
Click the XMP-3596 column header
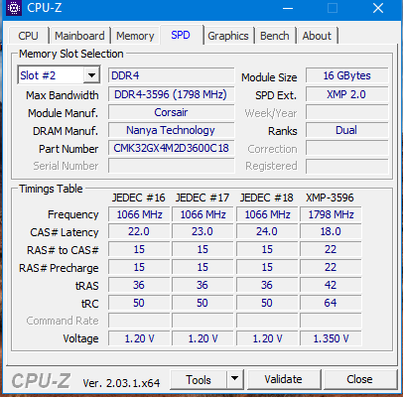[x=330, y=198]
